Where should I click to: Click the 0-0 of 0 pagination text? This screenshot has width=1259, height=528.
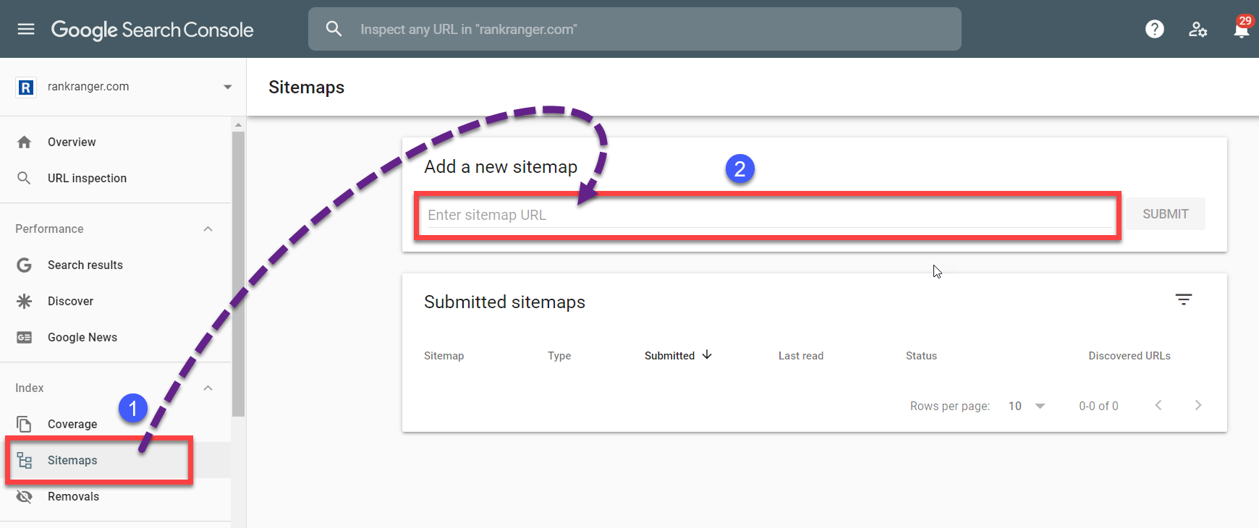click(1098, 406)
